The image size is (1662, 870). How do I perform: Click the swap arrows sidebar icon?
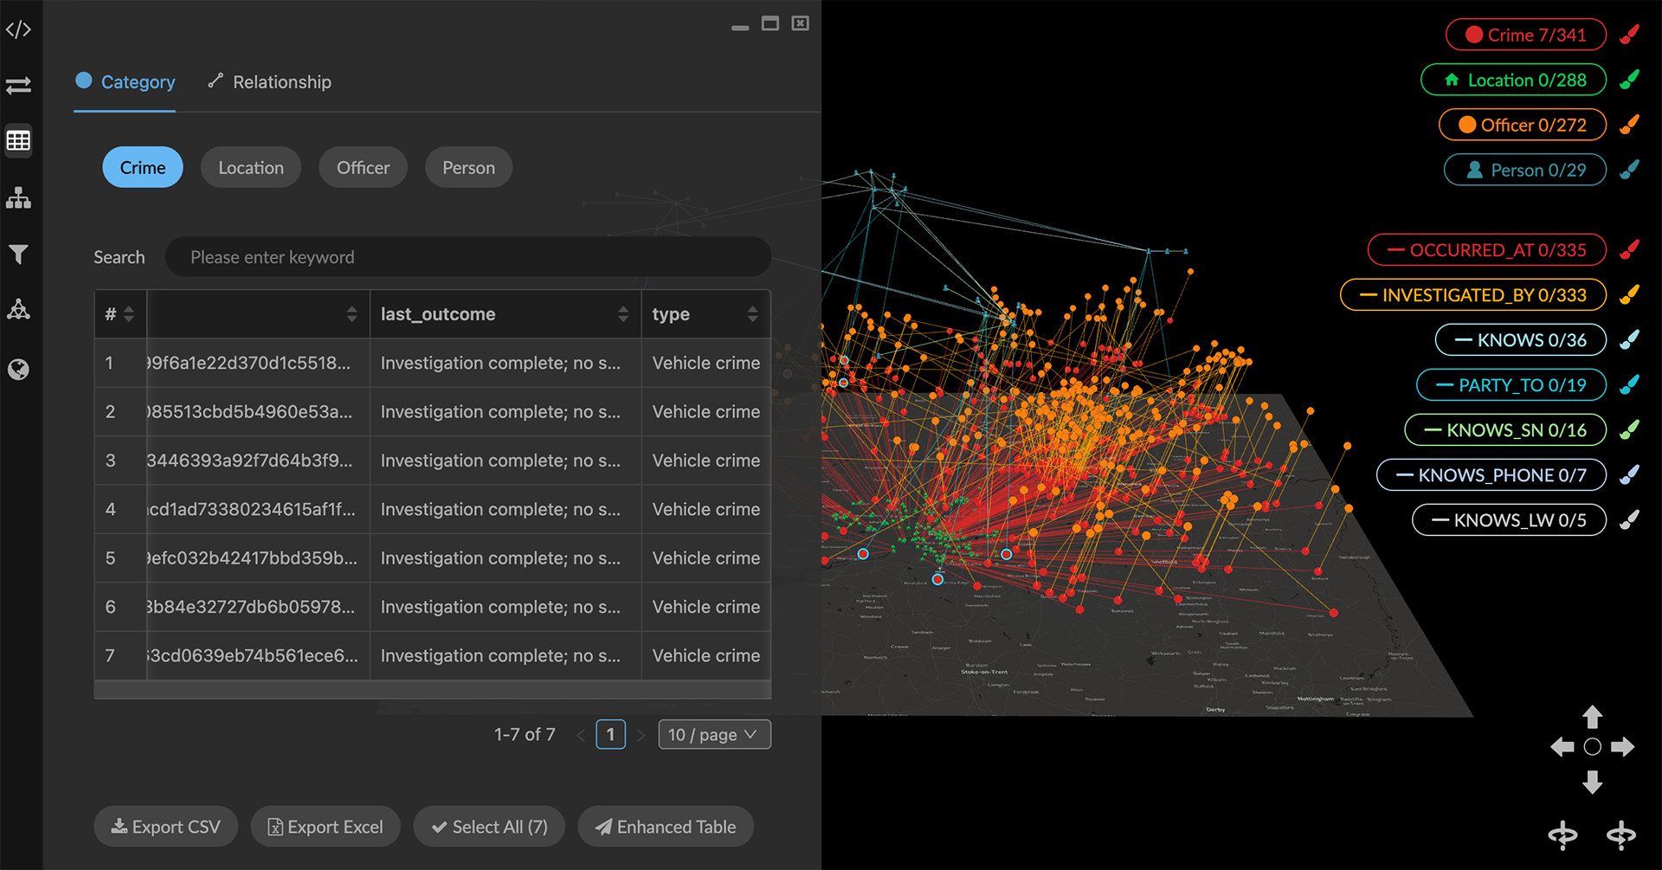(18, 85)
